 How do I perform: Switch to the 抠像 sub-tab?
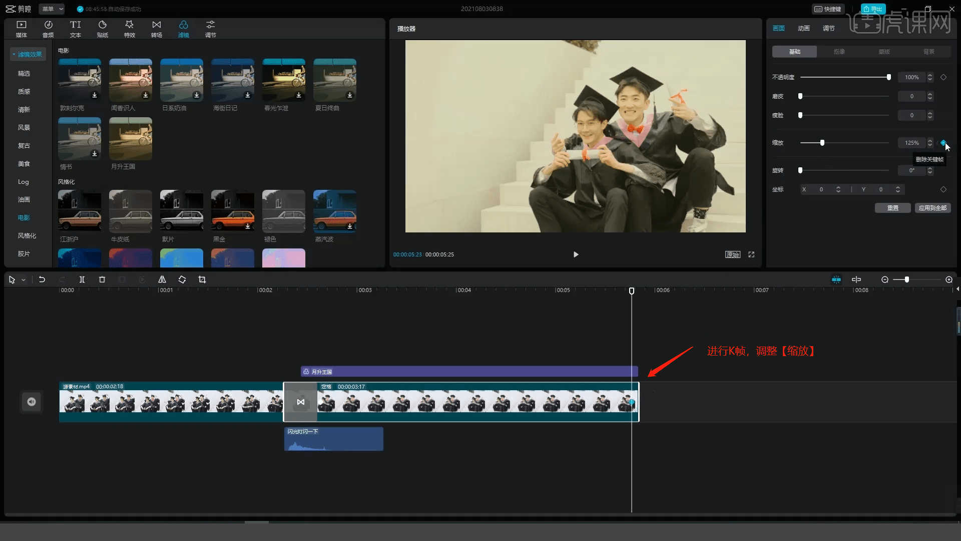tap(839, 52)
